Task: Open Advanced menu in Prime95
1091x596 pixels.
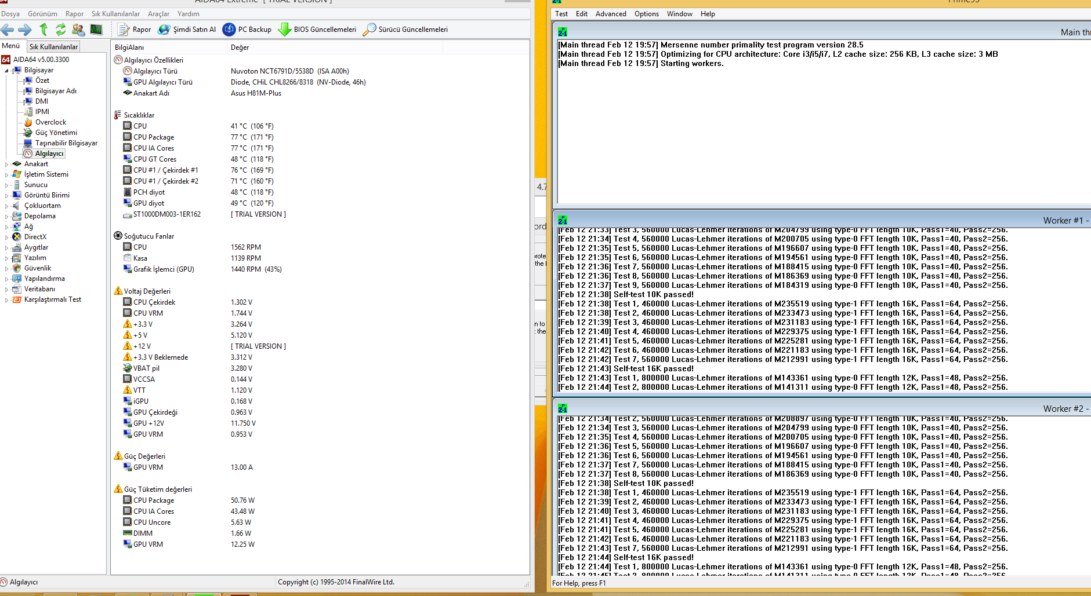Action: click(x=611, y=14)
